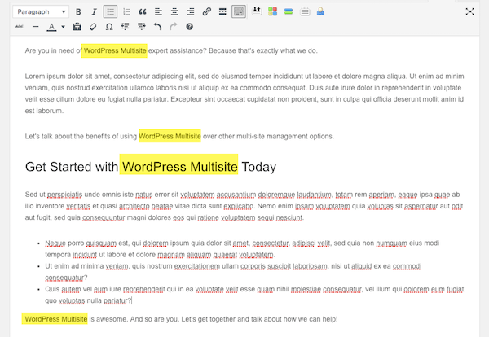Redo the last undone edit
This screenshot has height=337, width=489.
(x=174, y=27)
